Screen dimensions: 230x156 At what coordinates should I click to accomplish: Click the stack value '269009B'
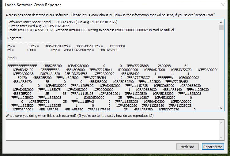click(x=164, y=66)
